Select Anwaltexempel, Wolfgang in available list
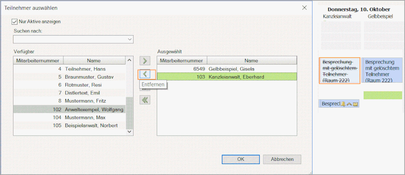405x175 pixels. pyautogui.click(x=94, y=109)
